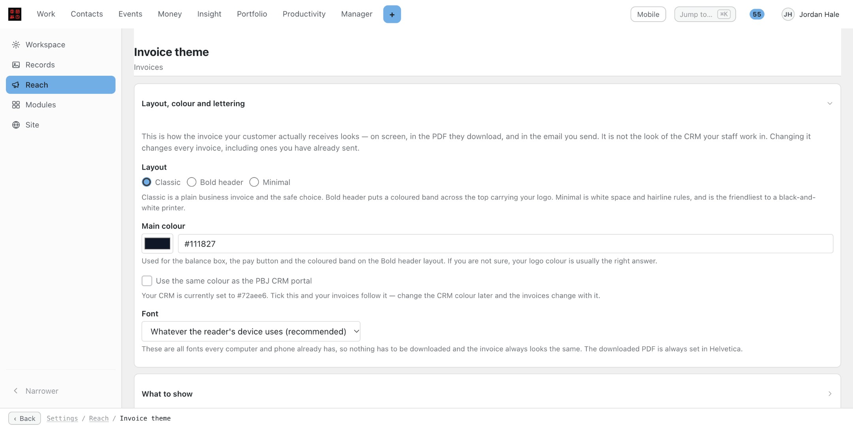Click the What to show heading
Screen dimensions: 853x428
[x=167, y=394]
